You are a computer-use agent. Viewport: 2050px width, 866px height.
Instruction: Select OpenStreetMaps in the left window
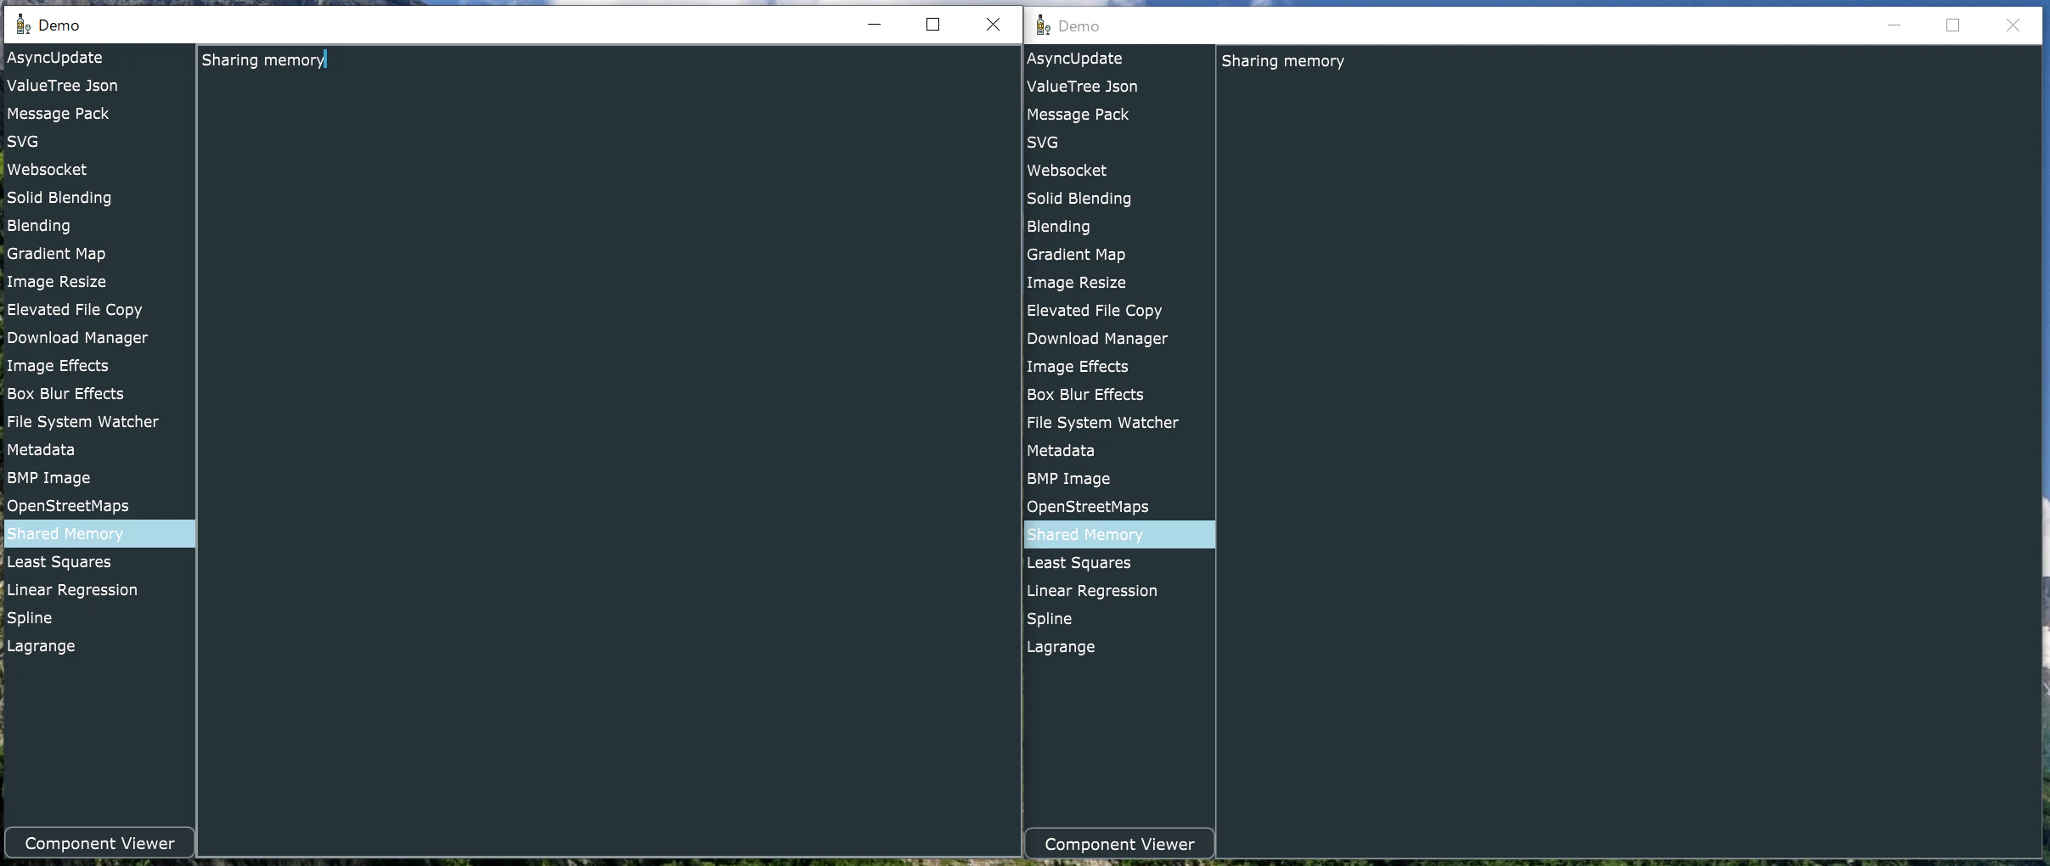(x=100, y=506)
